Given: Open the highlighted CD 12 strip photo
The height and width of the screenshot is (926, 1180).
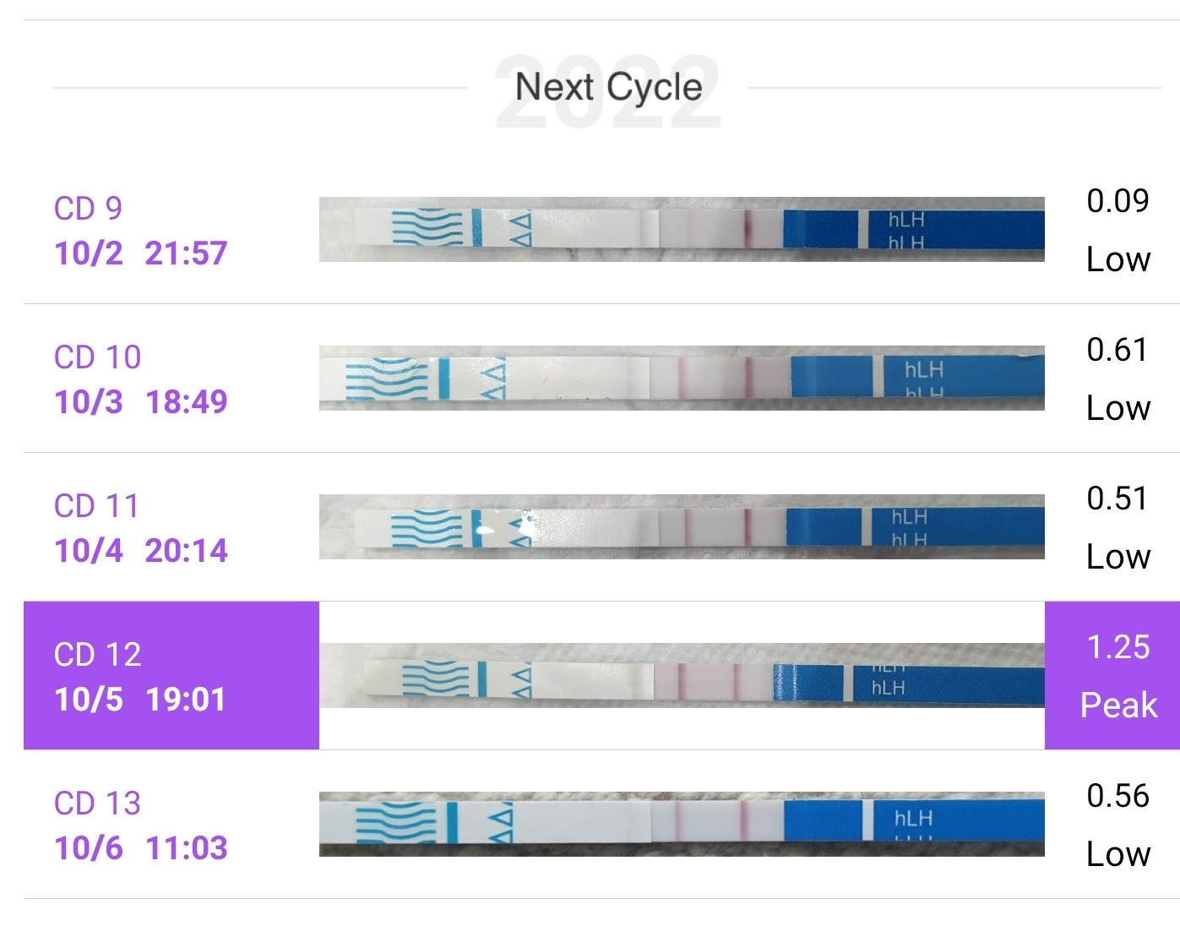Looking at the screenshot, I should tap(681, 675).
